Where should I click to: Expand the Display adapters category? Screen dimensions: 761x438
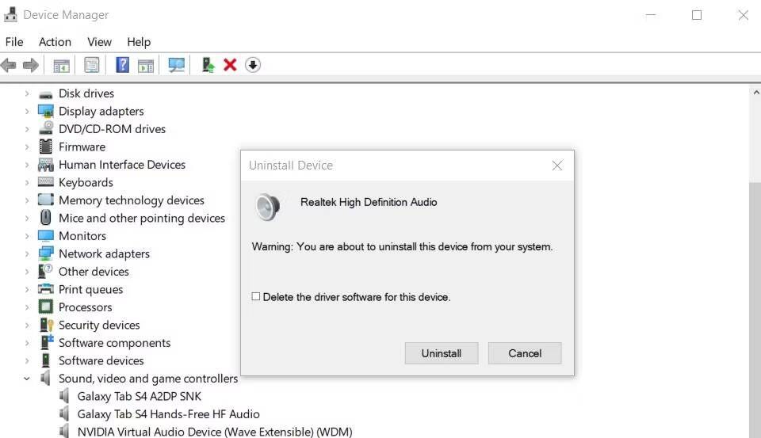pos(27,111)
